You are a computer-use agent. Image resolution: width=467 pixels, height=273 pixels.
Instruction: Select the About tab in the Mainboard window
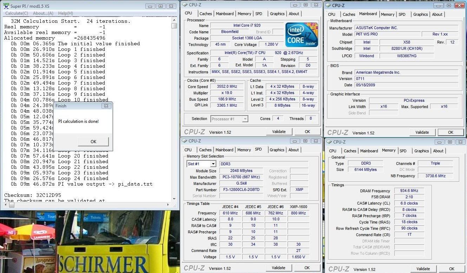tap(437, 14)
